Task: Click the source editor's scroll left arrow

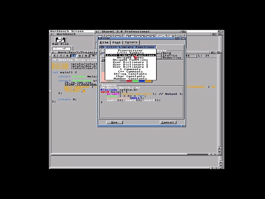Action: click(211, 154)
